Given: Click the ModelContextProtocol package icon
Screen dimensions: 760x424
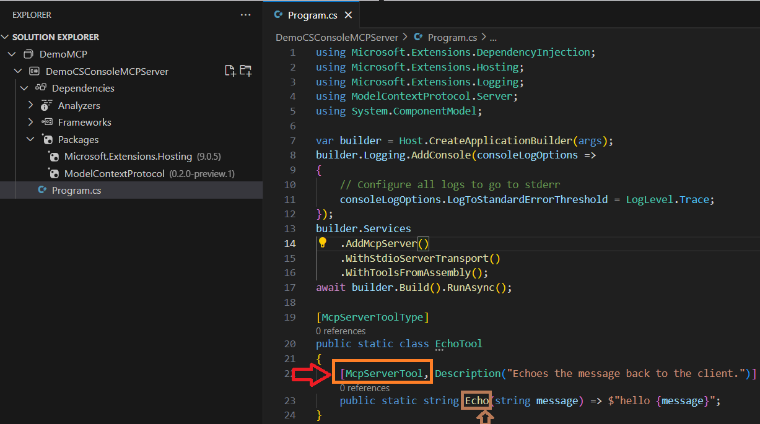Looking at the screenshot, I should (54, 174).
